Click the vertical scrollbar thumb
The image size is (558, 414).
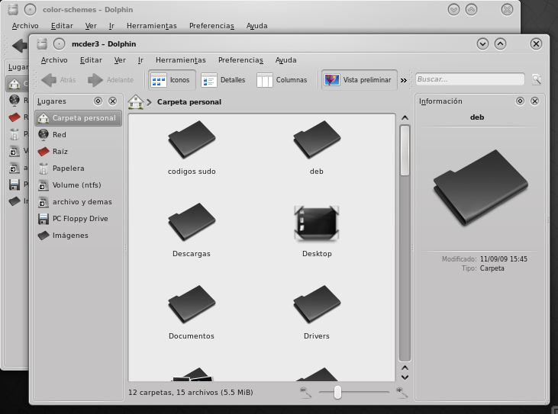click(405, 150)
